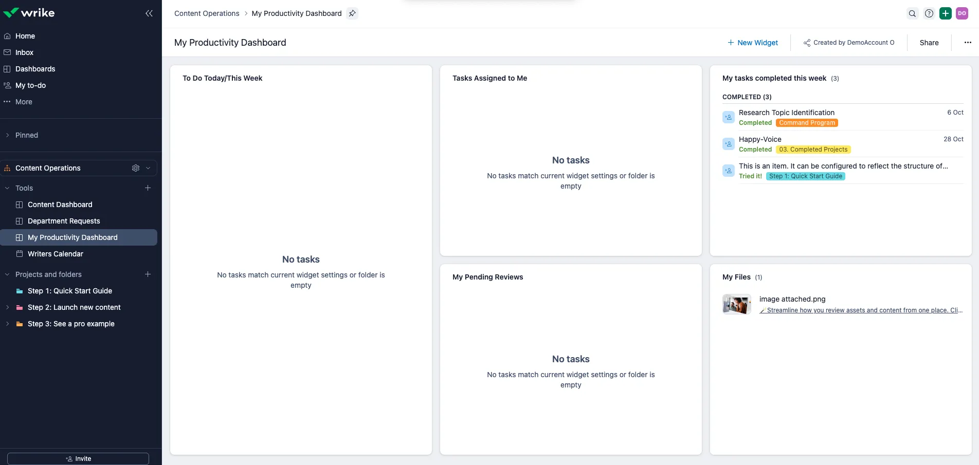This screenshot has width=979, height=465.
Task: Open the Content Operations space dropdown arrow
Action: coord(148,168)
